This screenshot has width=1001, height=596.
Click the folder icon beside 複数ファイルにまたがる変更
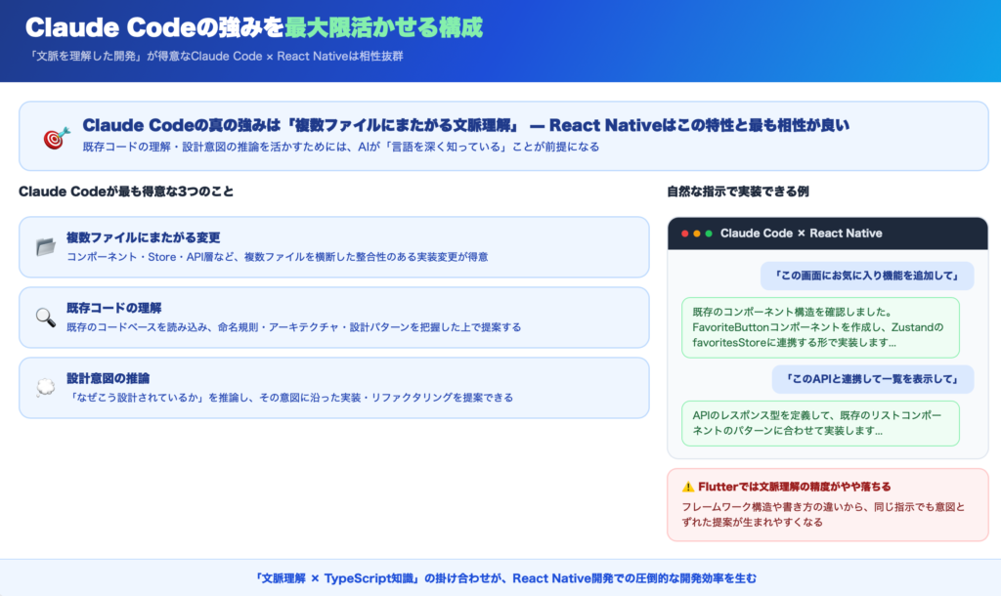point(45,247)
